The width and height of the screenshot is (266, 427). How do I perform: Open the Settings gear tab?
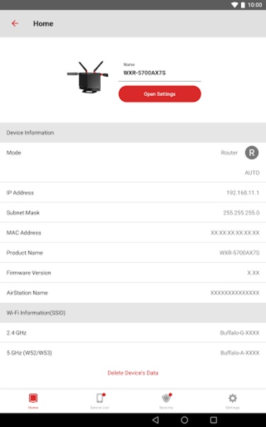(233, 401)
